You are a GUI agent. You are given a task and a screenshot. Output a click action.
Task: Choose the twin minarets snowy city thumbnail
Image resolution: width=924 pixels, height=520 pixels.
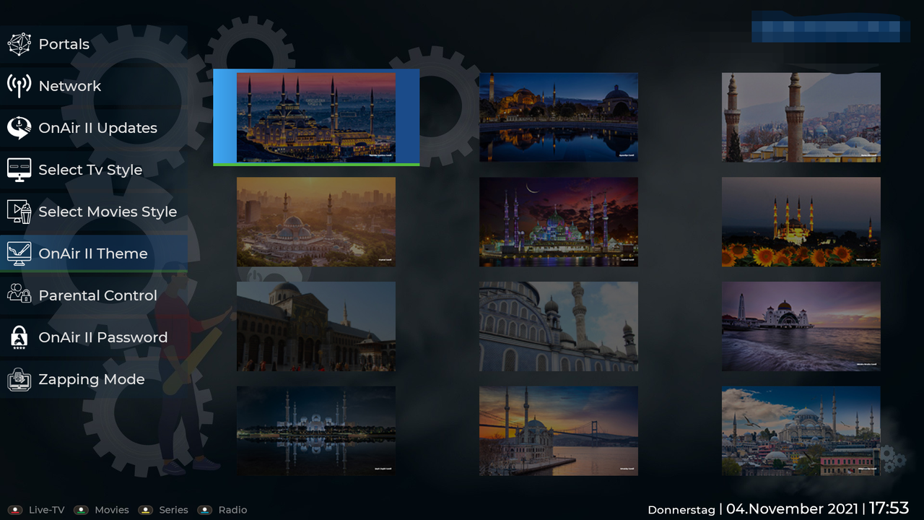pos(801,117)
